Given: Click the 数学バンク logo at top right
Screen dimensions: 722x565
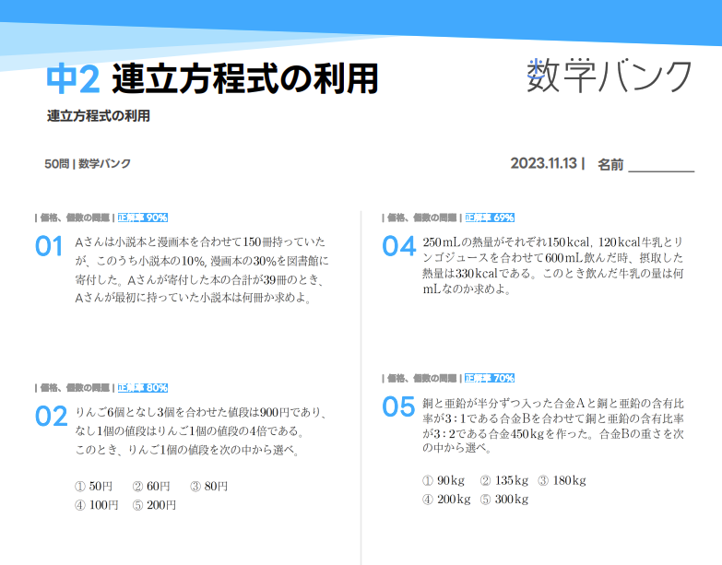Looking at the screenshot, I should pos(609,76).
